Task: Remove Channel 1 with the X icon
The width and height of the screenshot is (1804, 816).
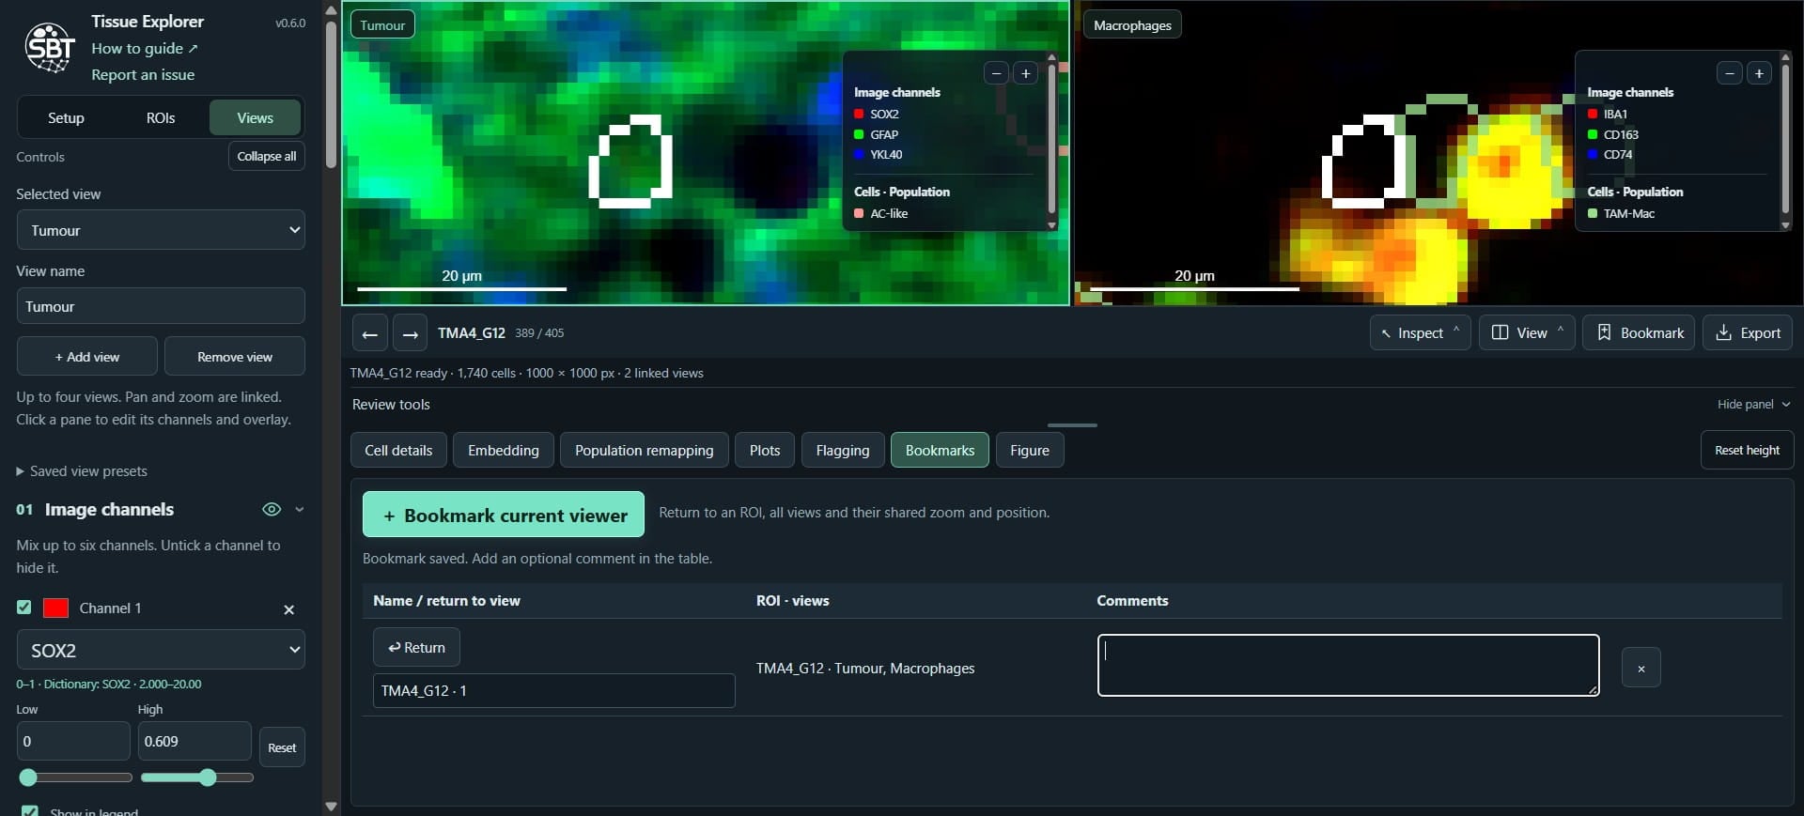Action: 288,609
